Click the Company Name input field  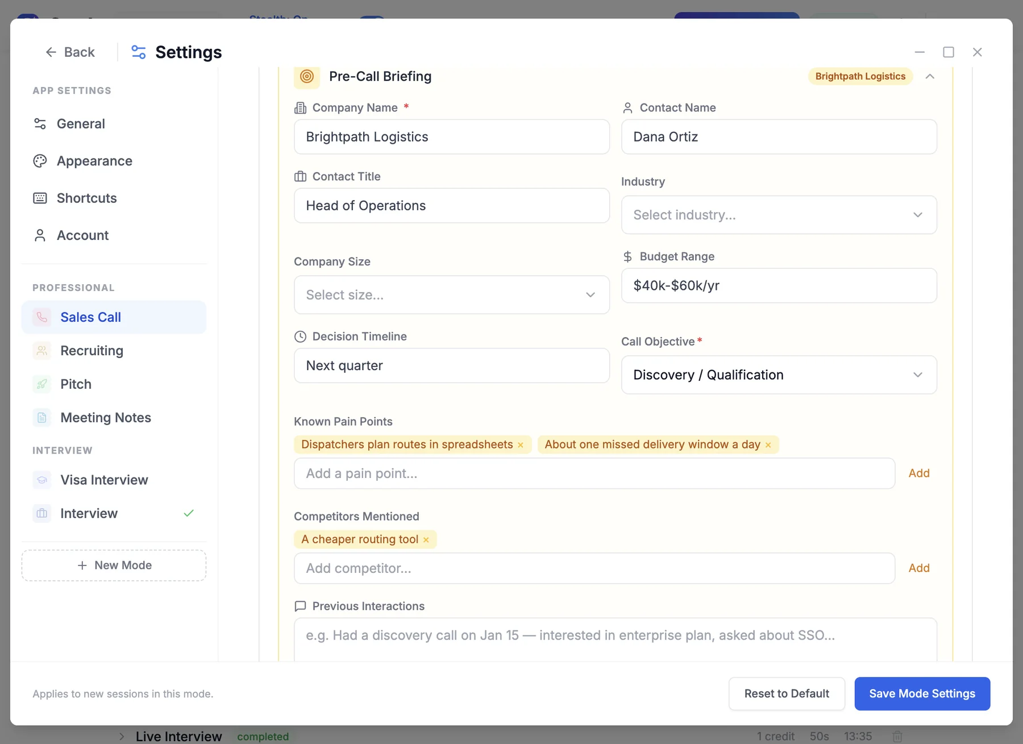[x=452, y=137]
